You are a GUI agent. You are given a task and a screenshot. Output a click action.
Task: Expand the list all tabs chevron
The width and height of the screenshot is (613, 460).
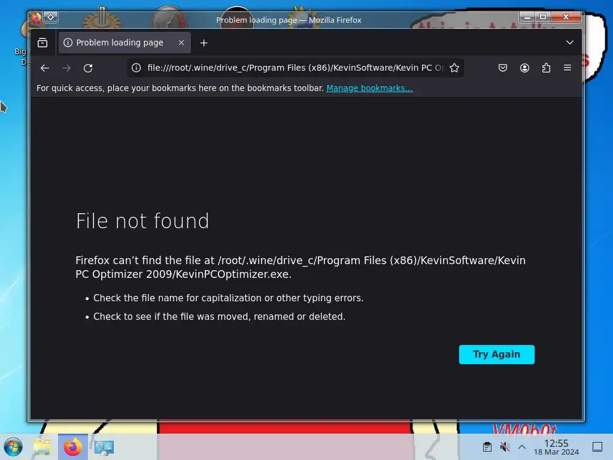(570, 43)
